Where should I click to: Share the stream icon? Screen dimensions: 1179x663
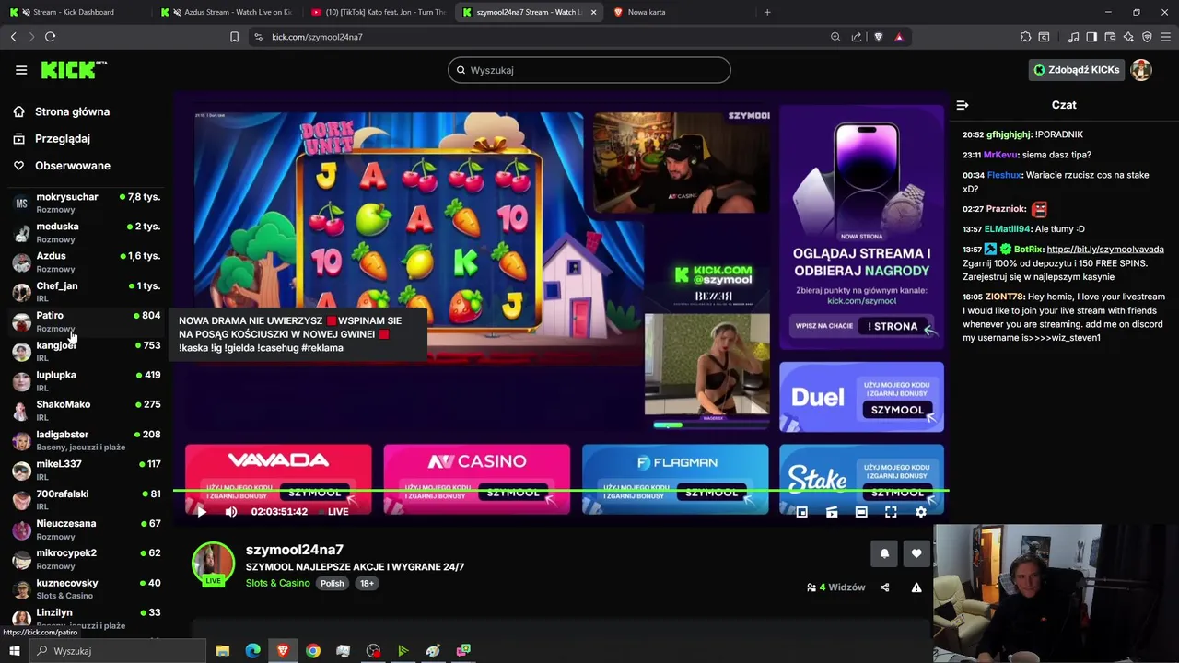pyautogui.click(x=884, y=587)
